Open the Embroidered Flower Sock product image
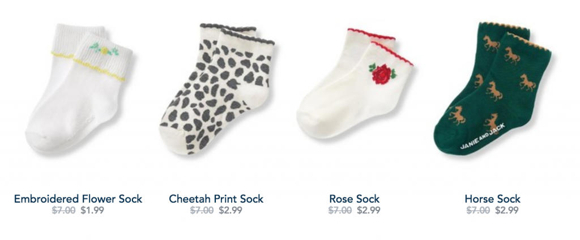580x240 pixels. 78,88
